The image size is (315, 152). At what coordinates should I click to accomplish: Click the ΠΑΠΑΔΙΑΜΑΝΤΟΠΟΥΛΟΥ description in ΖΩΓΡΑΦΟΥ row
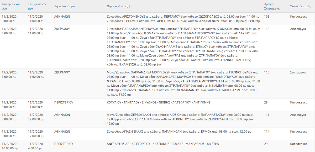183,47
